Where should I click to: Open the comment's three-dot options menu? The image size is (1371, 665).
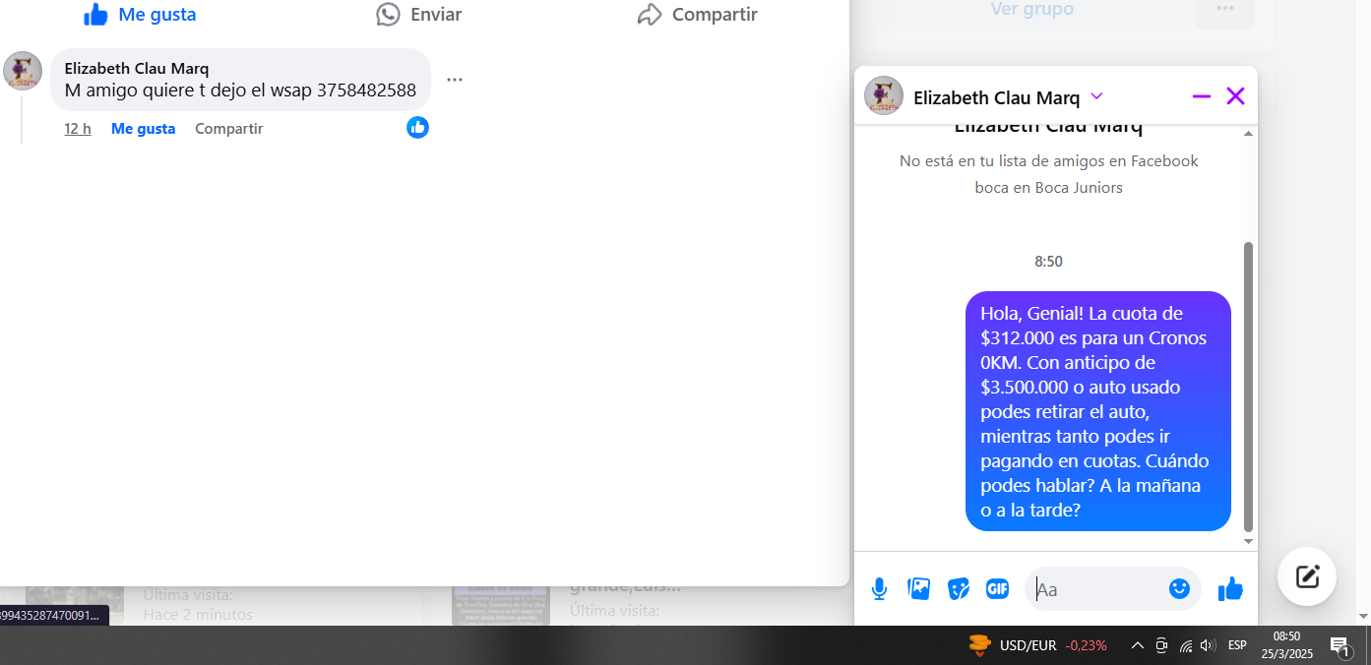click(454, 80)
